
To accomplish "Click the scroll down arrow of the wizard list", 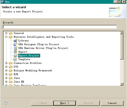I will click(122, 84).
